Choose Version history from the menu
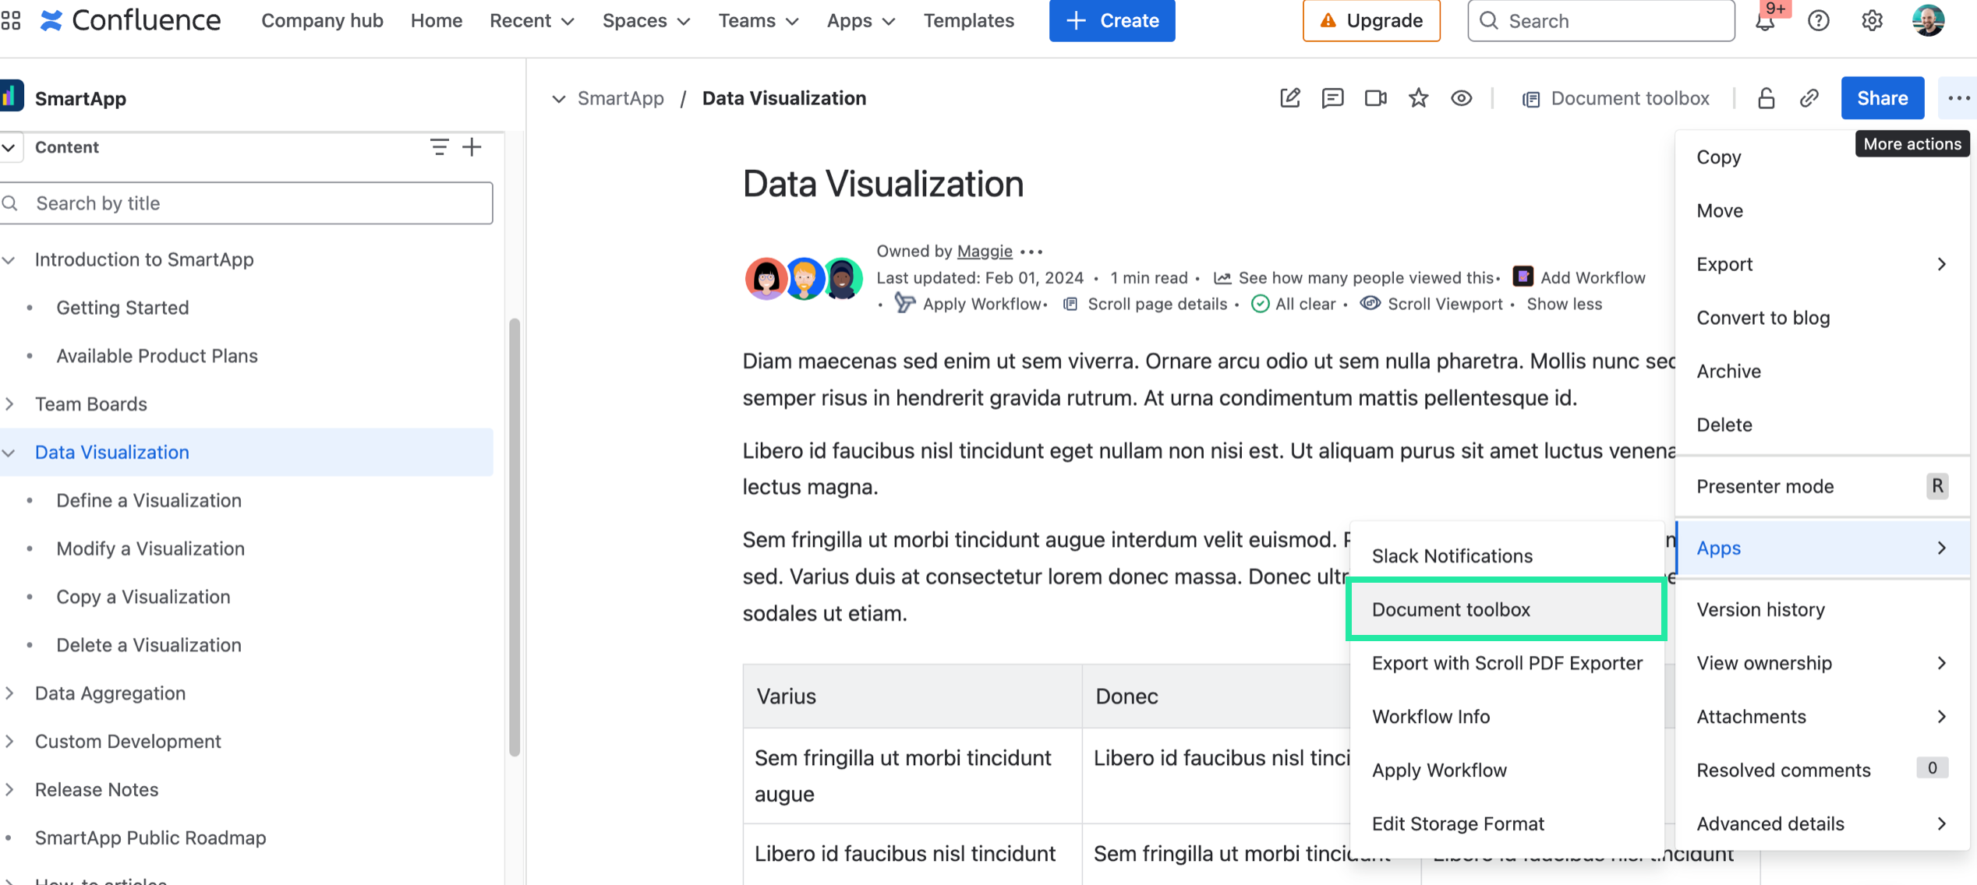 point(1760,609)
